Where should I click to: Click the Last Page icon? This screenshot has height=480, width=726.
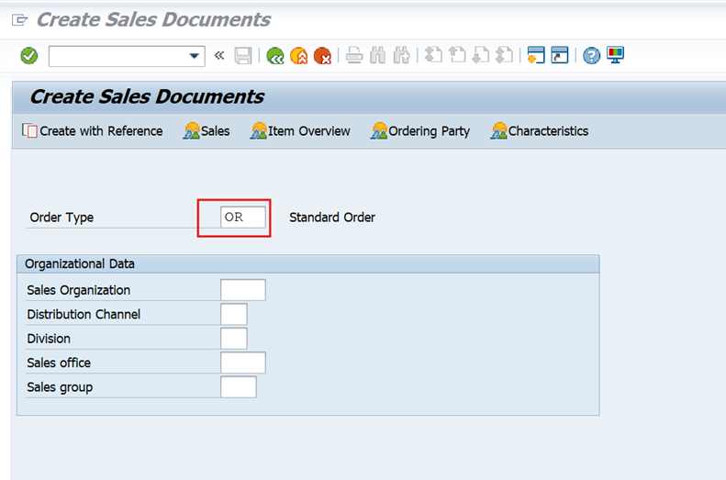tap(504, 55)
